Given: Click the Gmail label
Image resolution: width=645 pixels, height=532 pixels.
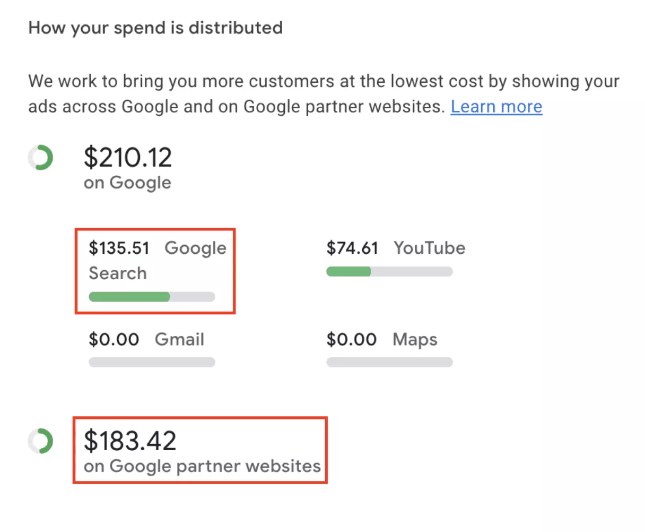Looking at the screenshot, I should pos(179,339).
